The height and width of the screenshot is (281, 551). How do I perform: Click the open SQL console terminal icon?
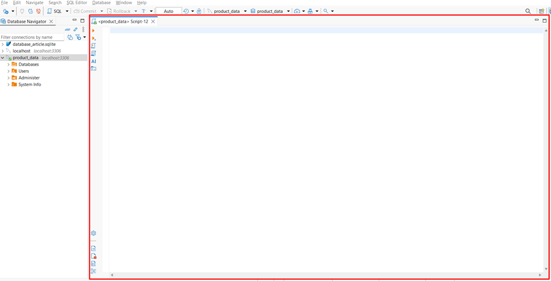[93, 68]
